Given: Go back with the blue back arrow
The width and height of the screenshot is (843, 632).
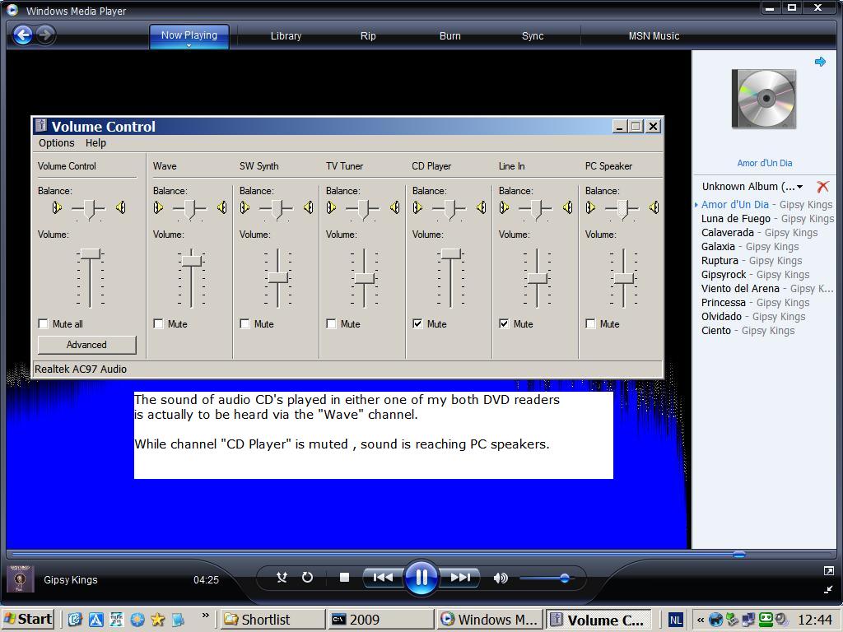Looking at the screenshot, I should tap(22, 35).
